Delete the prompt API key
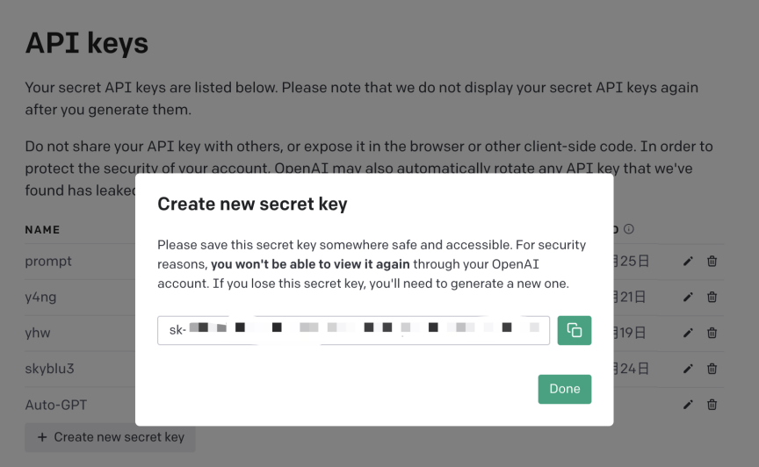Image resolution: width=759 pixels, height=467 pixels. tap(712, 261)
